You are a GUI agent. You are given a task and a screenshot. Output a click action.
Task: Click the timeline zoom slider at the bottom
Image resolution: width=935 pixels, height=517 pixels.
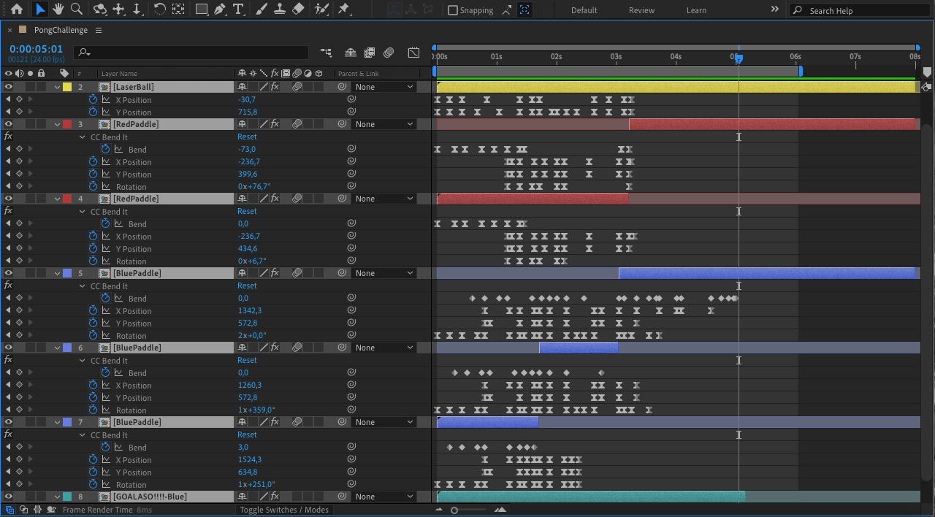tap(454, 510)
